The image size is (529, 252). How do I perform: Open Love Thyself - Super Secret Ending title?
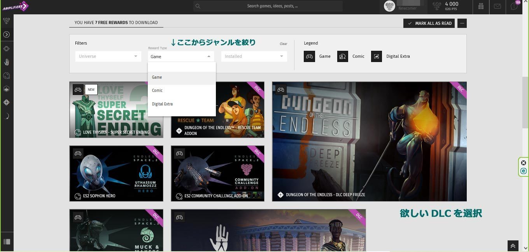tap(116, 132)
